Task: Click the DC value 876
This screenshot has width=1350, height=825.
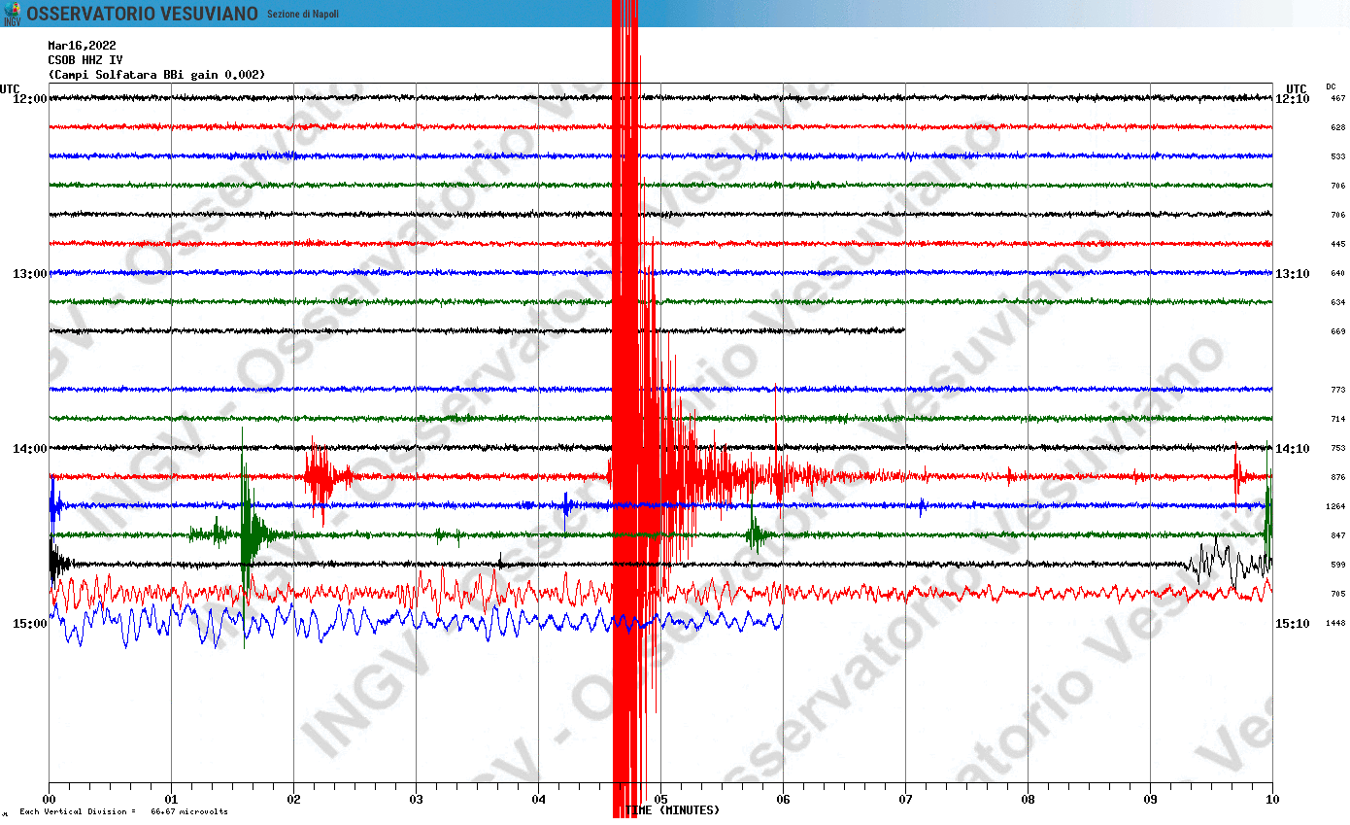Action: click(1337, 477)
